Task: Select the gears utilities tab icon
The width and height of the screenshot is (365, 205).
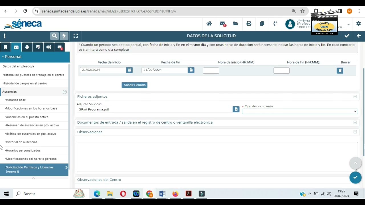Action: click(49, 47)
